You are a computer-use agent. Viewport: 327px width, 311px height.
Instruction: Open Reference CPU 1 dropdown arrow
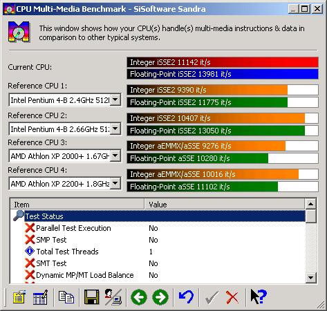tap(115, 100)
